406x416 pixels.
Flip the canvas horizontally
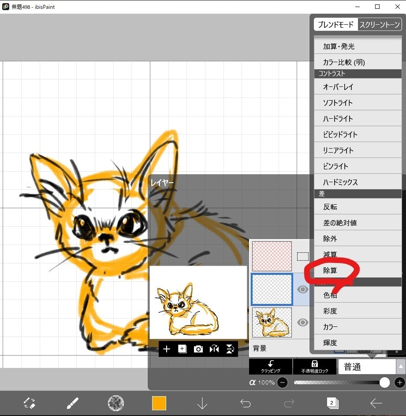point(214,349)
